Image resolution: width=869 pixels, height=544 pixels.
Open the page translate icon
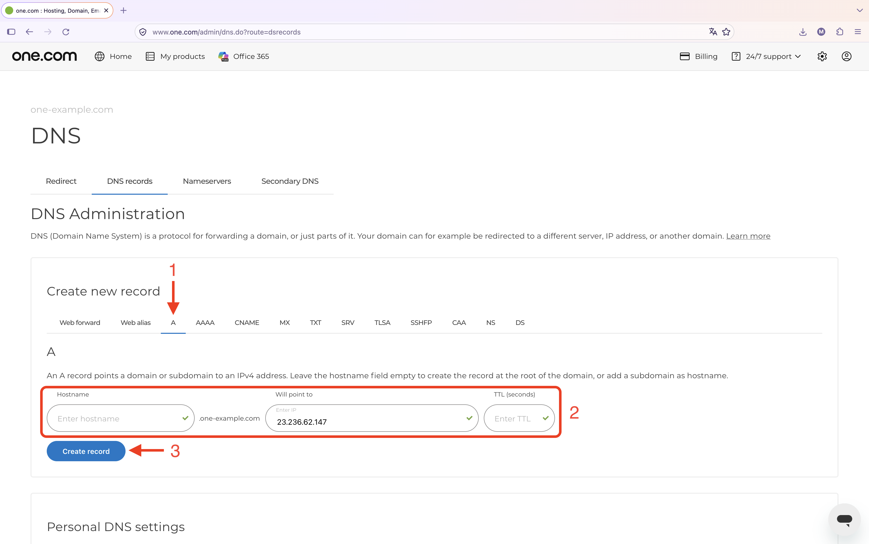(713, 32)
